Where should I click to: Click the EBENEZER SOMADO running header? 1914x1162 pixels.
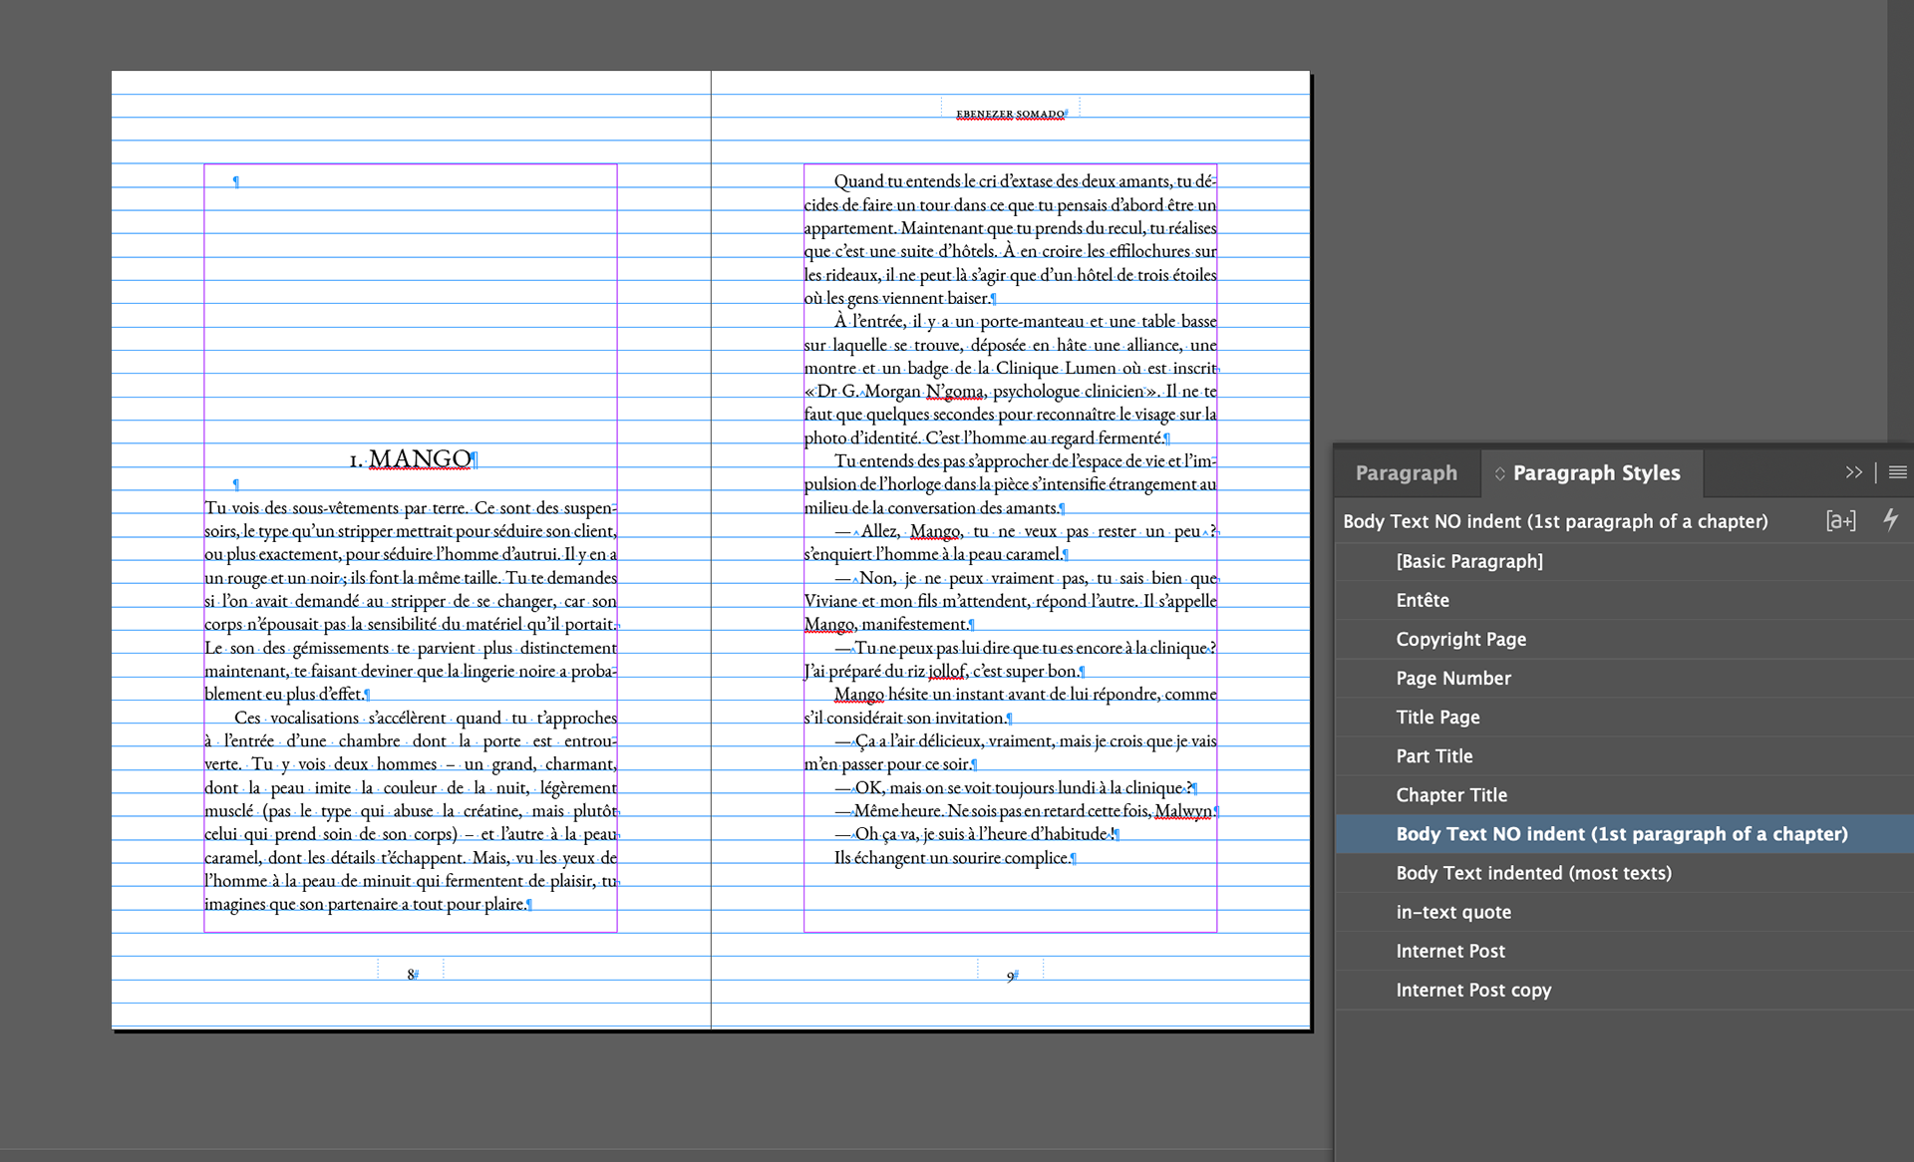[x=1010, y=114]
